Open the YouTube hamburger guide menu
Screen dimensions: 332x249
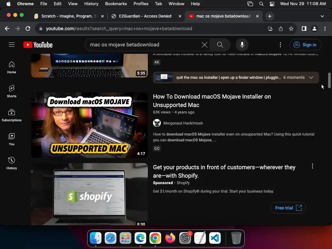point(12,45)
